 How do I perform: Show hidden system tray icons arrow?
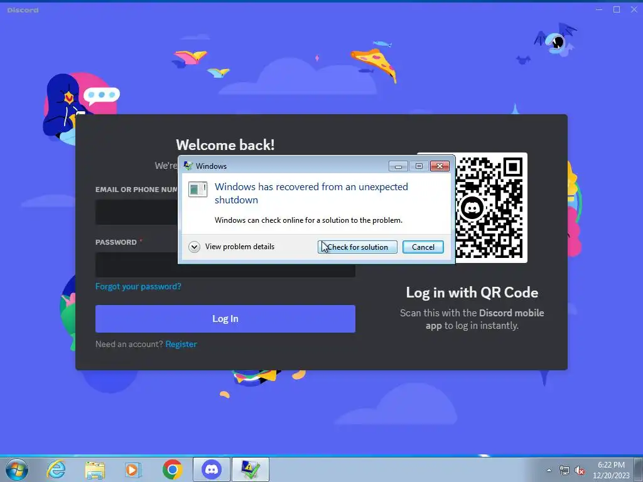click(549, 470)
